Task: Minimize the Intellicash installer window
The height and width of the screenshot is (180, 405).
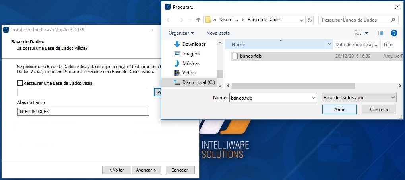Action: click(x=154, y=30)
